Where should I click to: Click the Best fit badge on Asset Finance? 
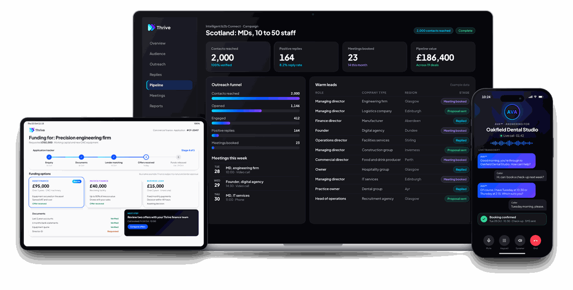(x=76, y=181)
